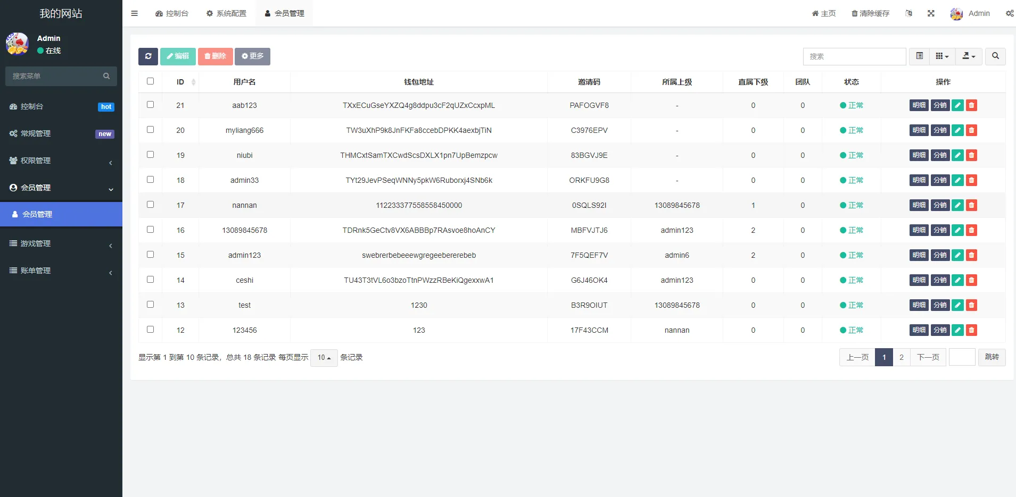Click the fullscreen icon in top bar
This screenshot has width=1016, height=497.
click(931, 13)
